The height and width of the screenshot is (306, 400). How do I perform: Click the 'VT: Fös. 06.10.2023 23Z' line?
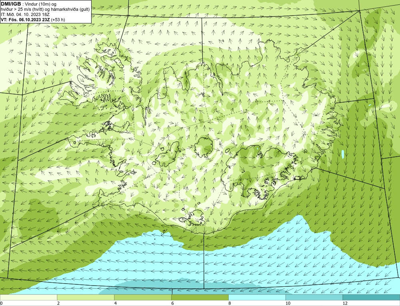[26, 20]
